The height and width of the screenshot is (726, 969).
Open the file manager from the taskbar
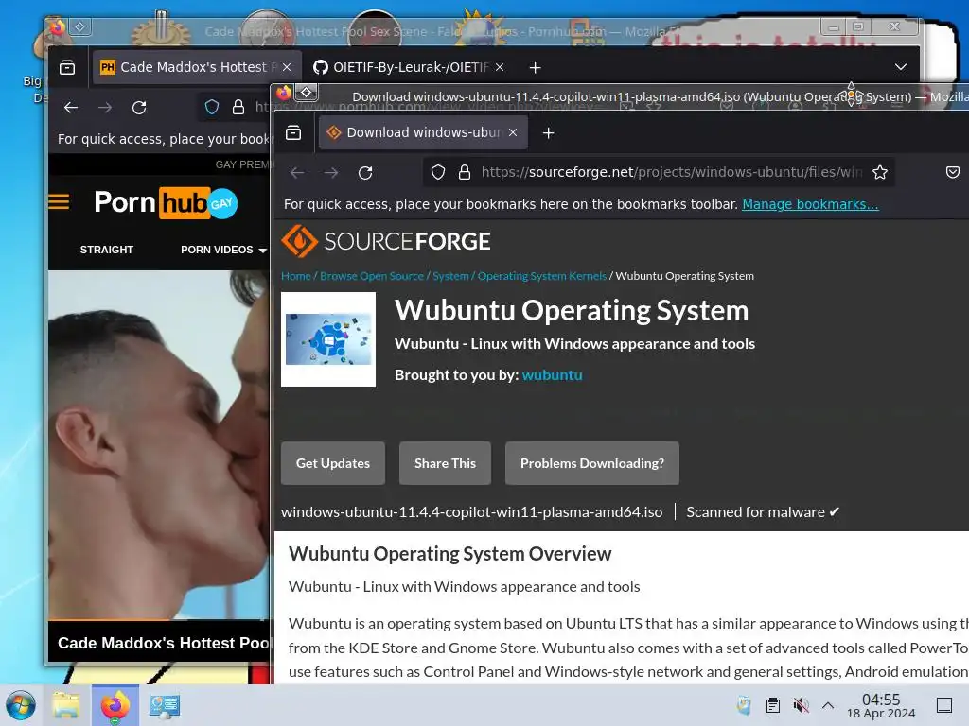click(x=66, y=705)
